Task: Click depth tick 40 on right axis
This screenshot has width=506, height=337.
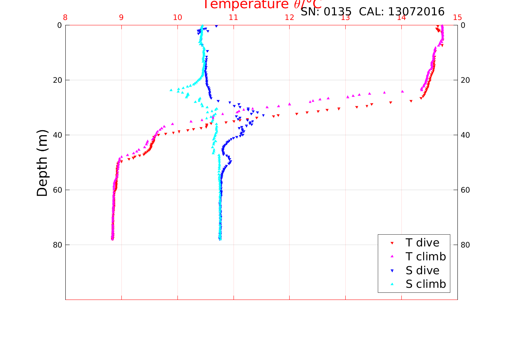Action: pos(465,135)
